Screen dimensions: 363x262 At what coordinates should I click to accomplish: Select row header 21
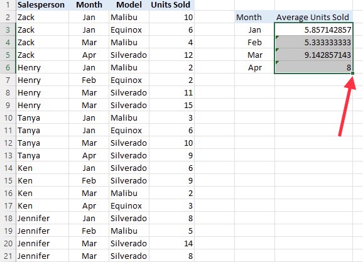pos(8,256)
